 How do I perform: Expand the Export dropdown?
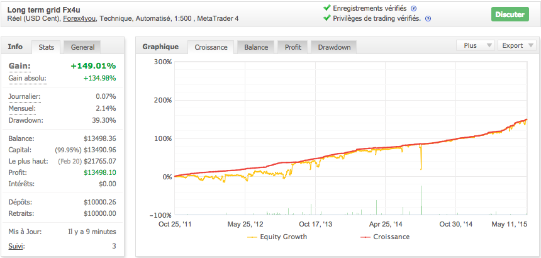(516, 46)
